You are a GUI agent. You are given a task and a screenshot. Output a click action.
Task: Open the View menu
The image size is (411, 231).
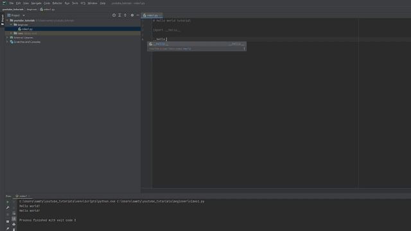pos(26,3)
